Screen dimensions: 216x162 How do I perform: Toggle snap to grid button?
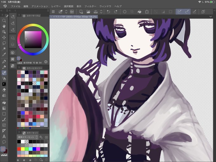[194, 12]
